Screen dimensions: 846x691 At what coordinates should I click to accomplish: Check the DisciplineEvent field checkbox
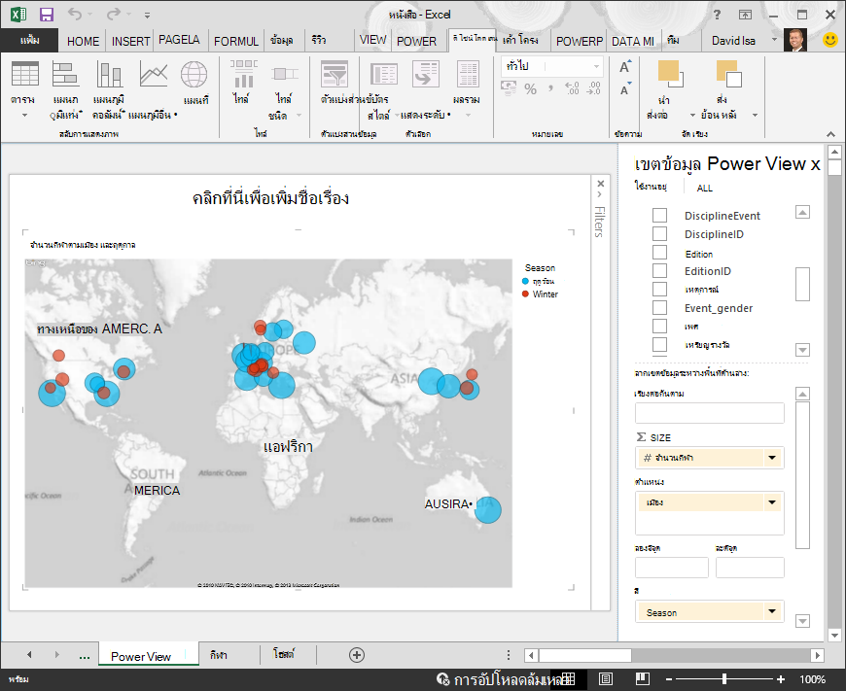(x=659, y=215)
